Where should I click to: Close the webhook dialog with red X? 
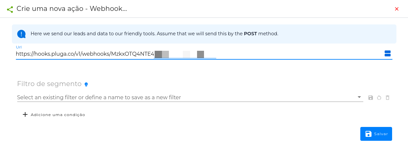[397, 9]
